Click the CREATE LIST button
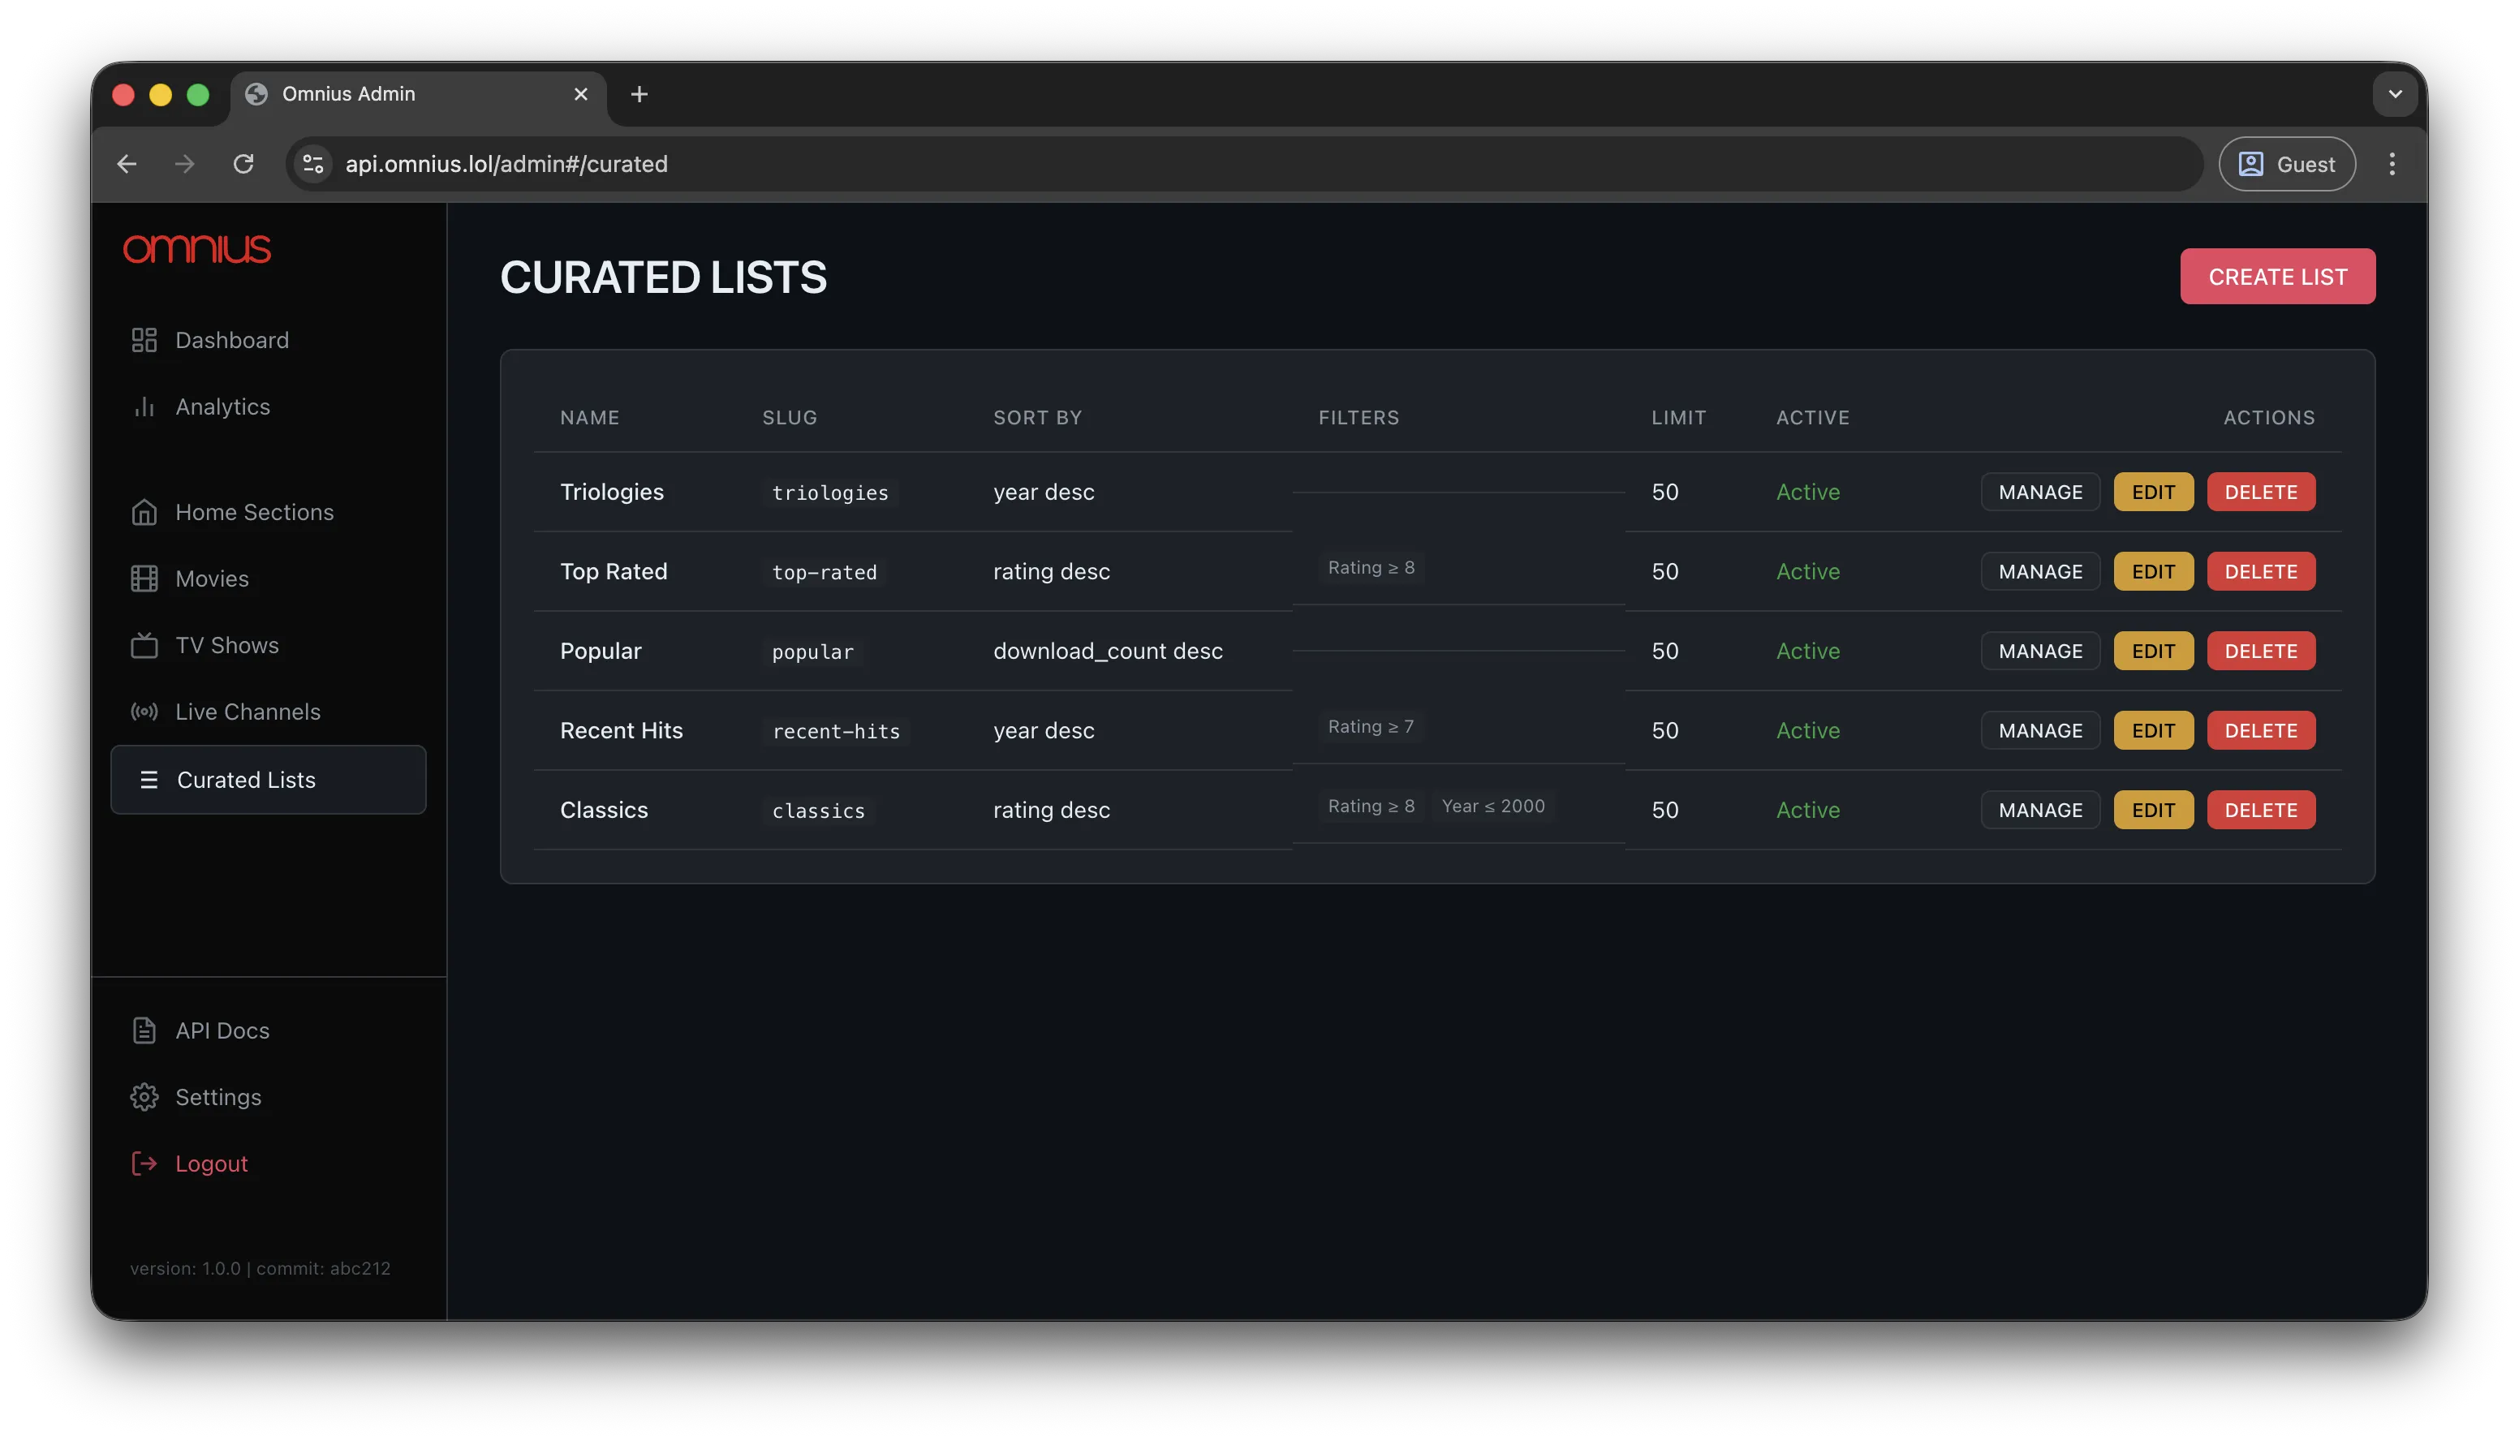The height and width of the screenshot is (1441, 2519). coord(2277,276)
